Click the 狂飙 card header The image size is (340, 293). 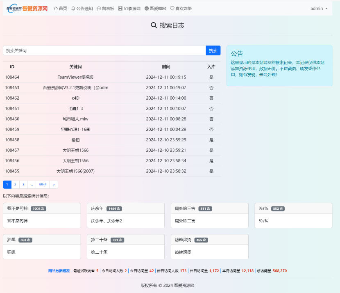pyautogui.click(x=42, y=240)
